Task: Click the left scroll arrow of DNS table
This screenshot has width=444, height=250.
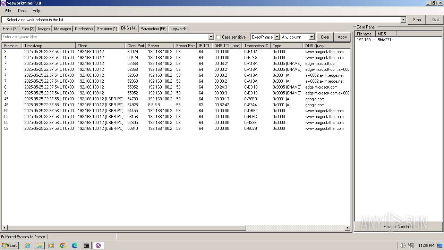Action: click(4, 228)
